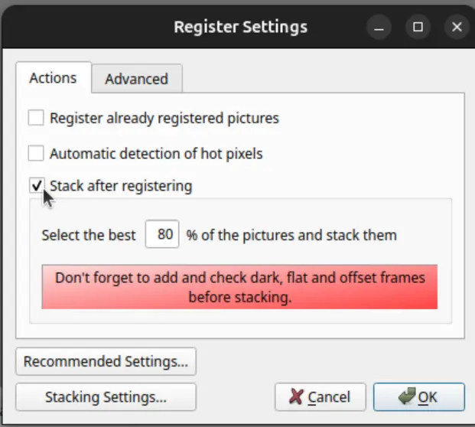Select the Actions tab
The width and height of the screenshot is (475, 427).
(x=53, y=78)
